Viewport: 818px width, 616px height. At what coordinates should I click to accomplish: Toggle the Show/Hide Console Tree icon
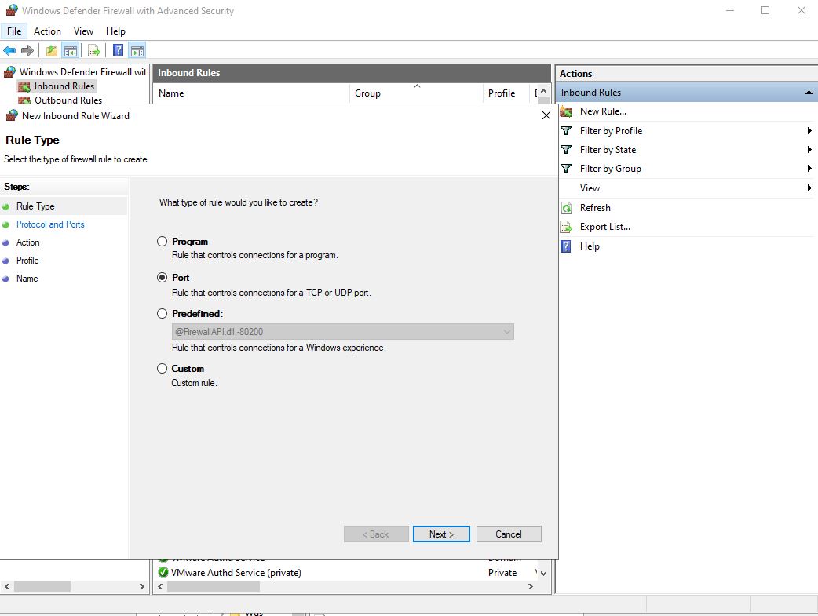click(x=71, y=51)
